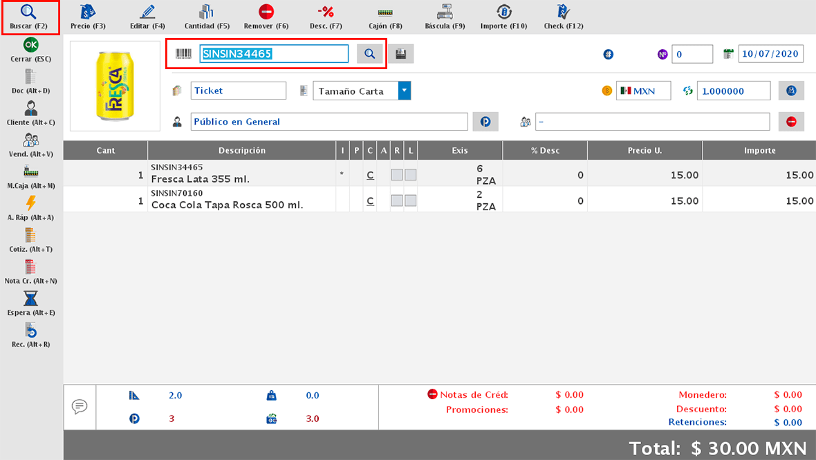
Task: Toggle R checkbox for Fresca Lata row
Action: (x=397, y=175)
